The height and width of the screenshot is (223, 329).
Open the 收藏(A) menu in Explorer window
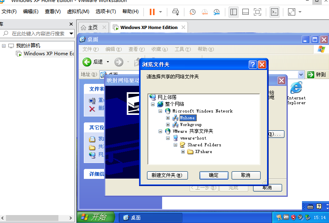coord(160,49)
